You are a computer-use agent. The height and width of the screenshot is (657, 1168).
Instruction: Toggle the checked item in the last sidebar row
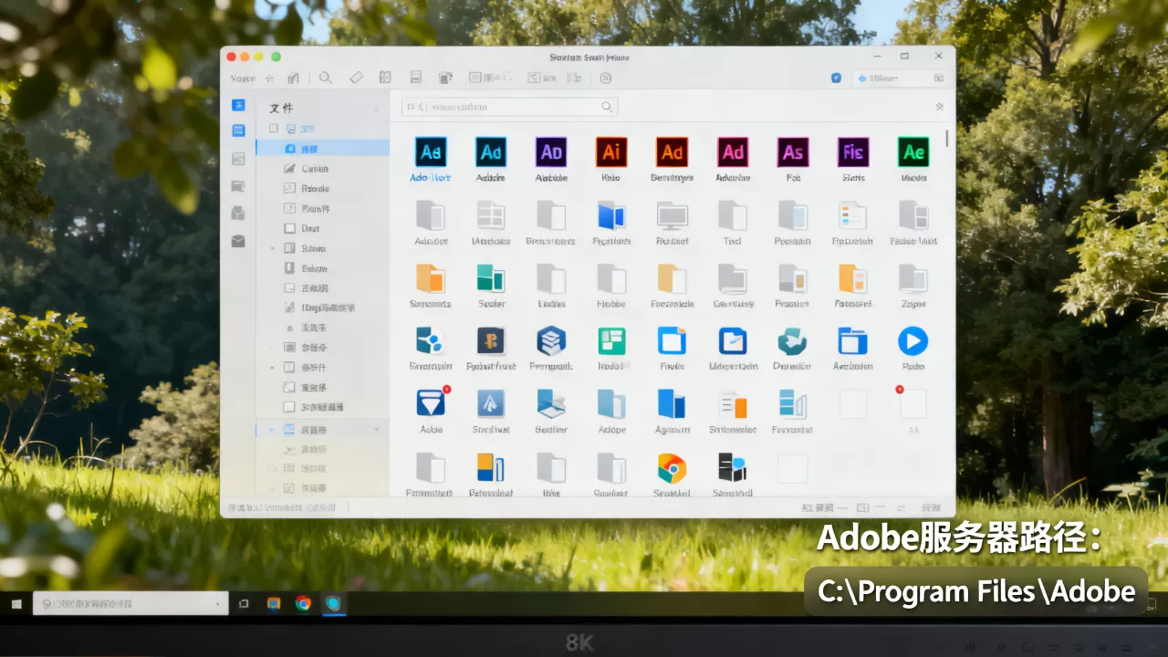tap(289, 488)
